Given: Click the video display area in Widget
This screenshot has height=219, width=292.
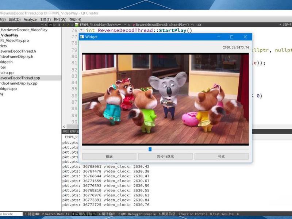Looking at the screenshot, I should pos(165,99).
